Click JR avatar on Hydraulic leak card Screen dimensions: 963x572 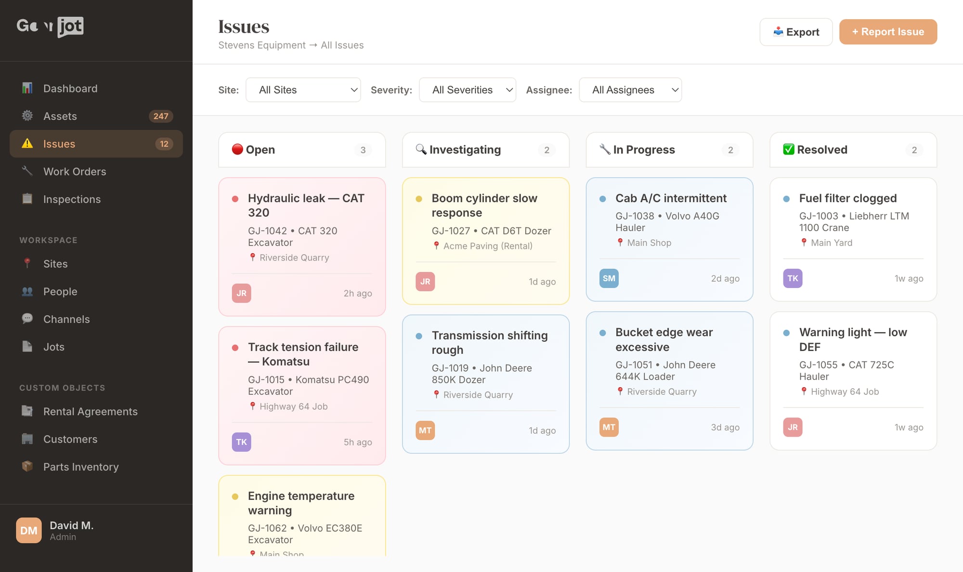[241, 293]
